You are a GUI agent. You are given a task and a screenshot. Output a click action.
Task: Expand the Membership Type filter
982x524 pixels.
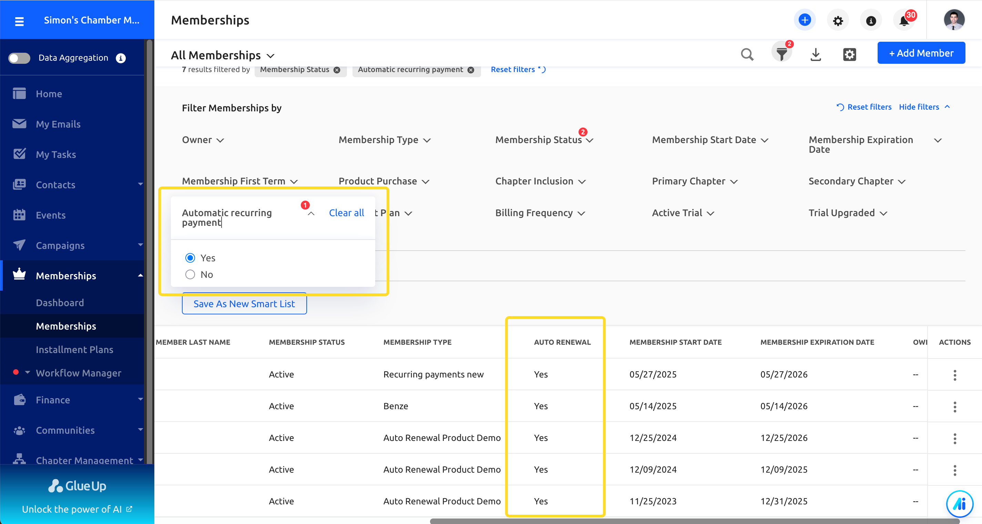(x=385, y=140)
